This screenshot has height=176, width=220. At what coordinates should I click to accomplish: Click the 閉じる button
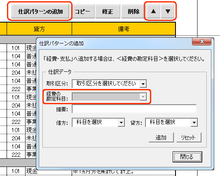tap(187, 157)
